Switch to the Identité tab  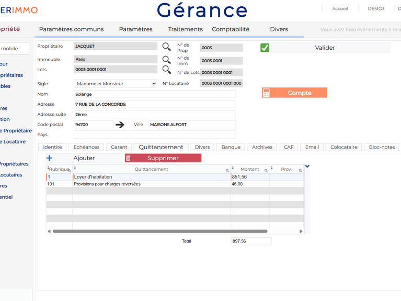[x=52, y=147]
